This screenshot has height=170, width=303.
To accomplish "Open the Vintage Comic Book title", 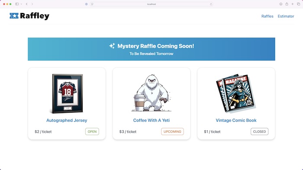I will click(x=236, y=120).
